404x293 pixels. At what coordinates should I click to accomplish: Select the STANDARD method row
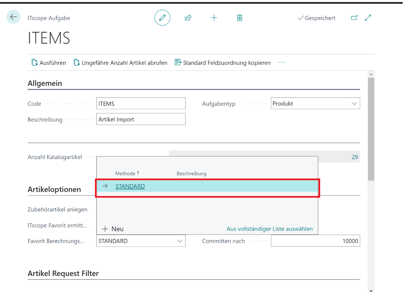coord(130,186)
